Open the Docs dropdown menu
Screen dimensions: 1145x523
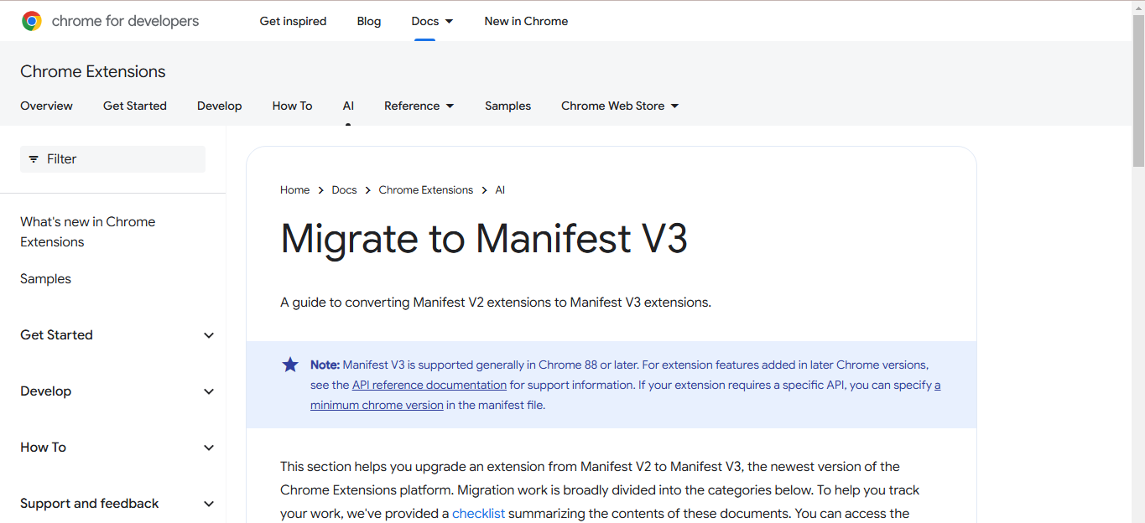point(431,21)
